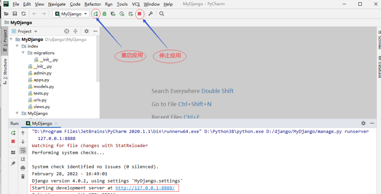The width and height of the screenshot is (381, 194).
Task: Stop the app with toolbar red square
Action: [x=140, y=14]
